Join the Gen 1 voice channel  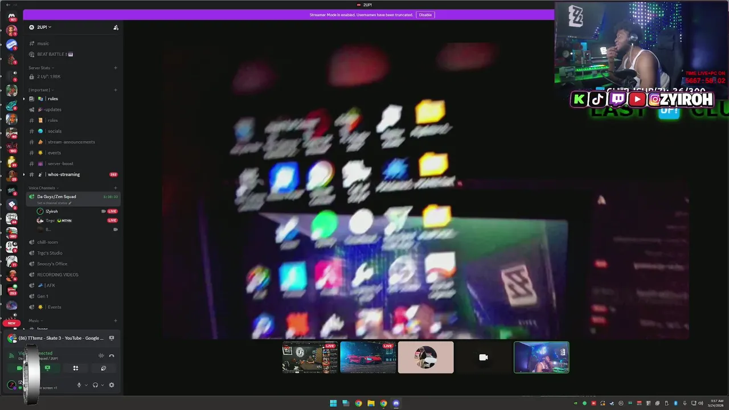73,296
